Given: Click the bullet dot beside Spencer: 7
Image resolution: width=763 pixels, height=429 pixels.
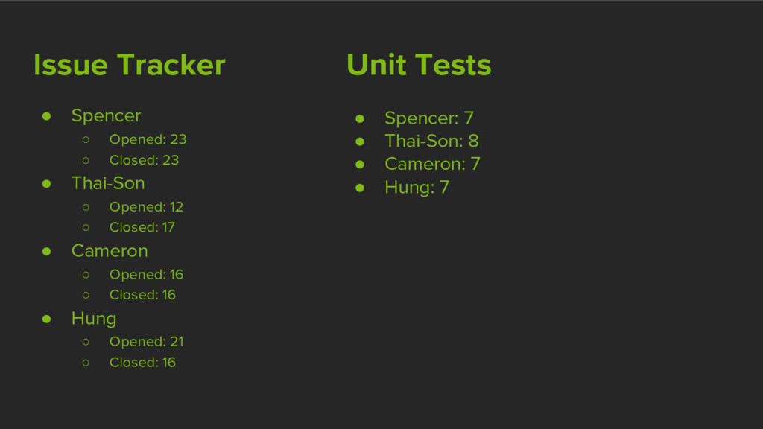Looking at the screenshot, I should (x=360, y=118).
